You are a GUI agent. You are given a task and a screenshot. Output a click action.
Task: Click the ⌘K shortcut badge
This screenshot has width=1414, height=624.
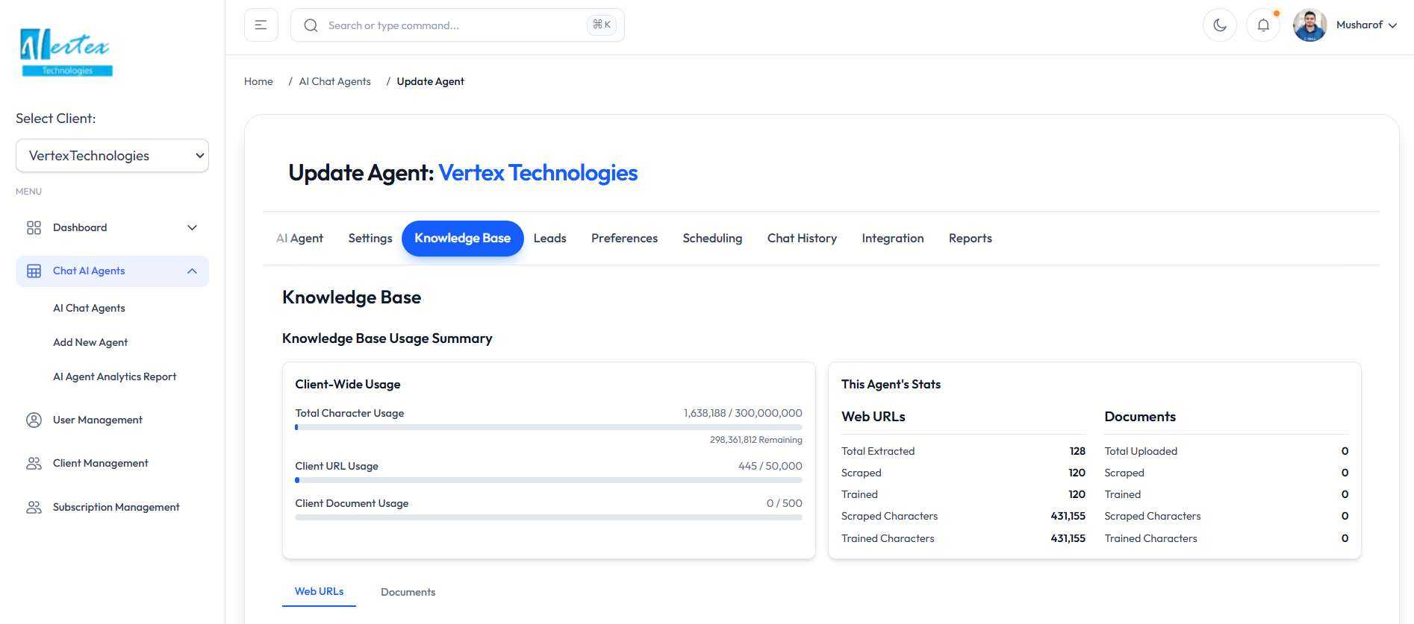(602, 25)
